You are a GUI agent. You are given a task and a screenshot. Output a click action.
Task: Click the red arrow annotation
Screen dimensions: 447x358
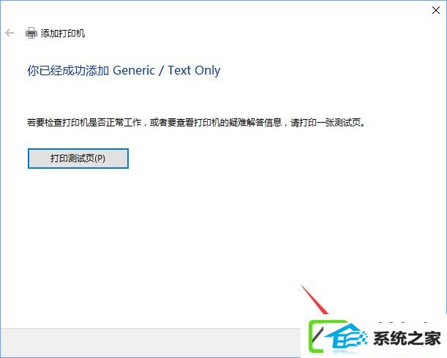tap(315, 300)
